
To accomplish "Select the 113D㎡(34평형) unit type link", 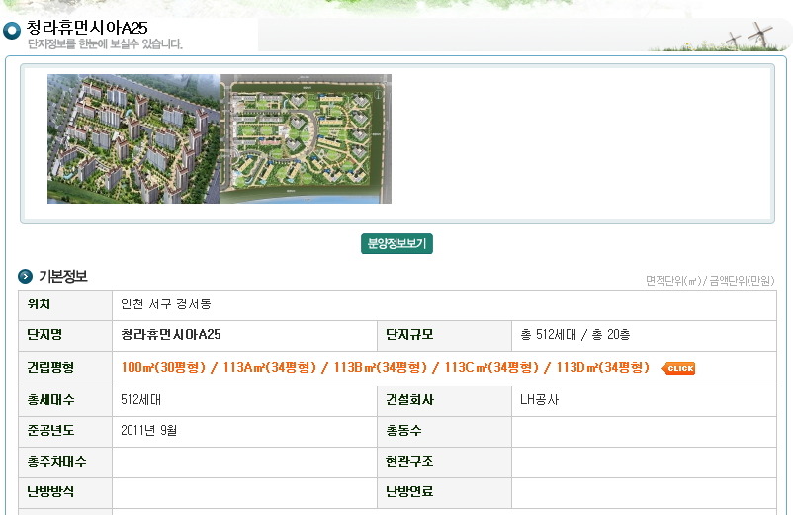I will tap(603, 367).
